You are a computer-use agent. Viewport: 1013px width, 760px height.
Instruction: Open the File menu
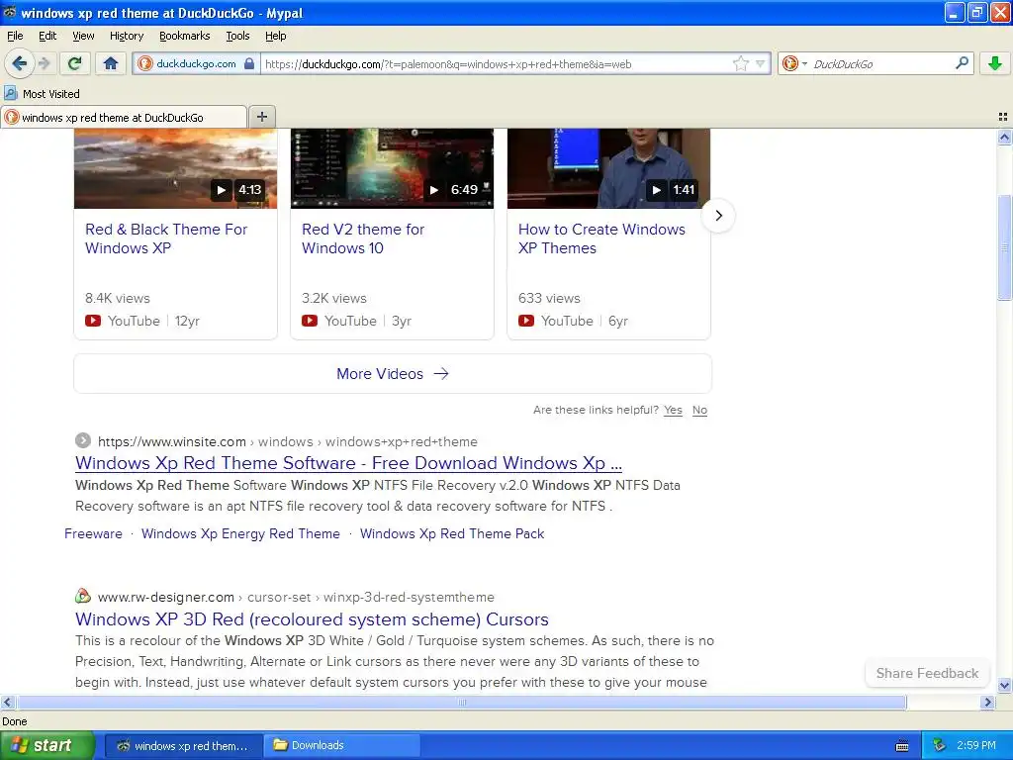[15, 36]
